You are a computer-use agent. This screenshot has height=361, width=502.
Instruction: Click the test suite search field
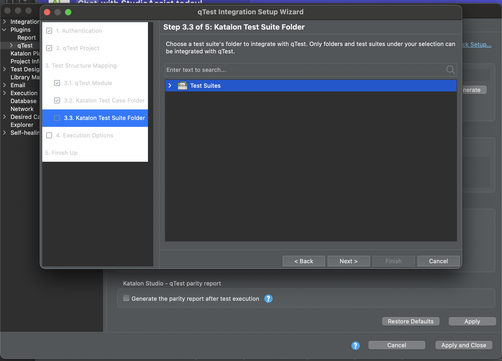pyautogui.click(x=304, y=70)
